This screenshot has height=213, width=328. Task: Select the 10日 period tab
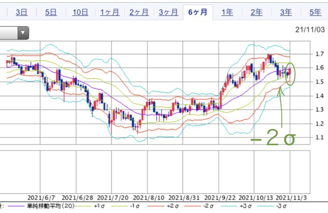point(80,12)
